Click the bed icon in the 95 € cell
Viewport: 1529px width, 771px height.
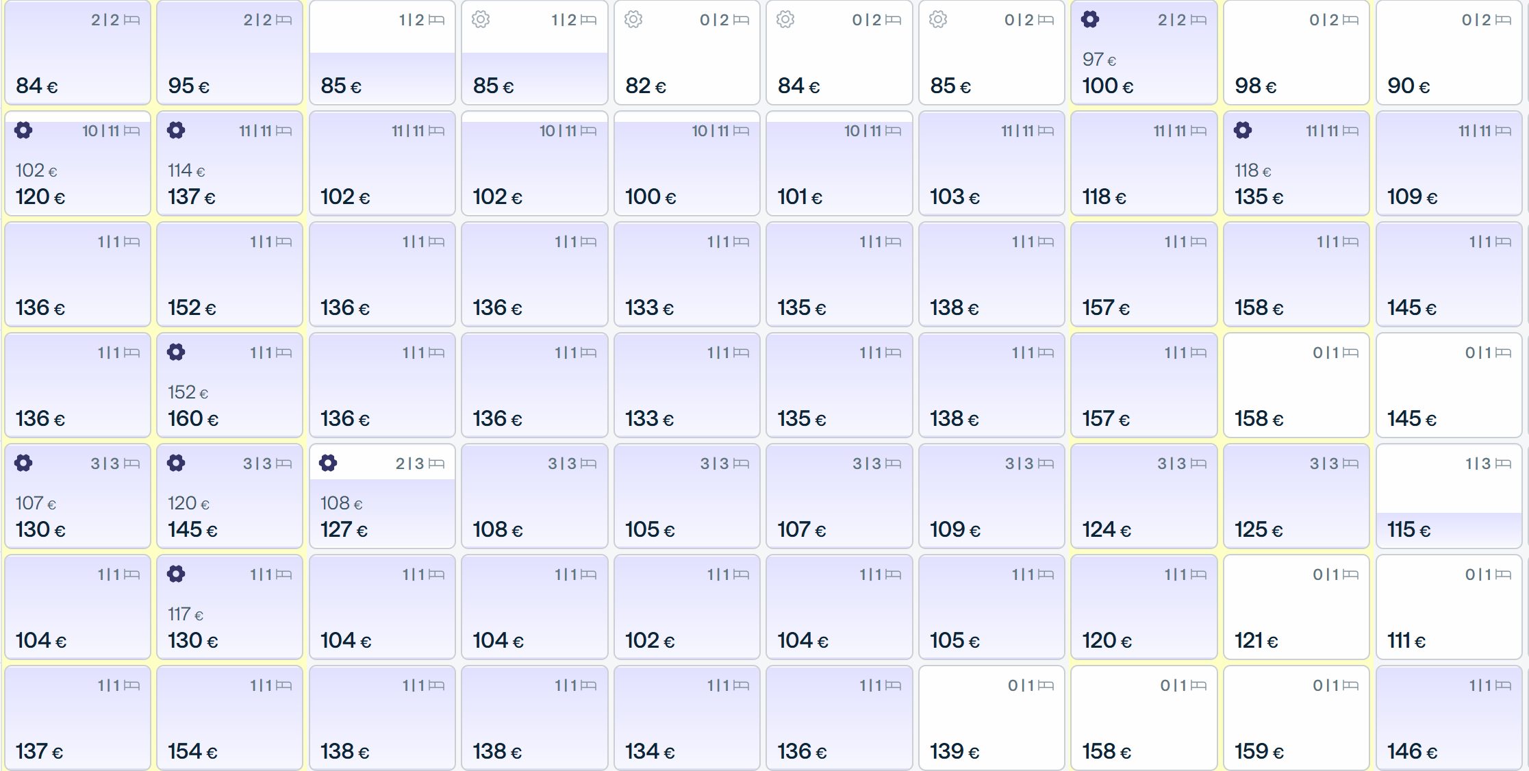pos(283,21)
